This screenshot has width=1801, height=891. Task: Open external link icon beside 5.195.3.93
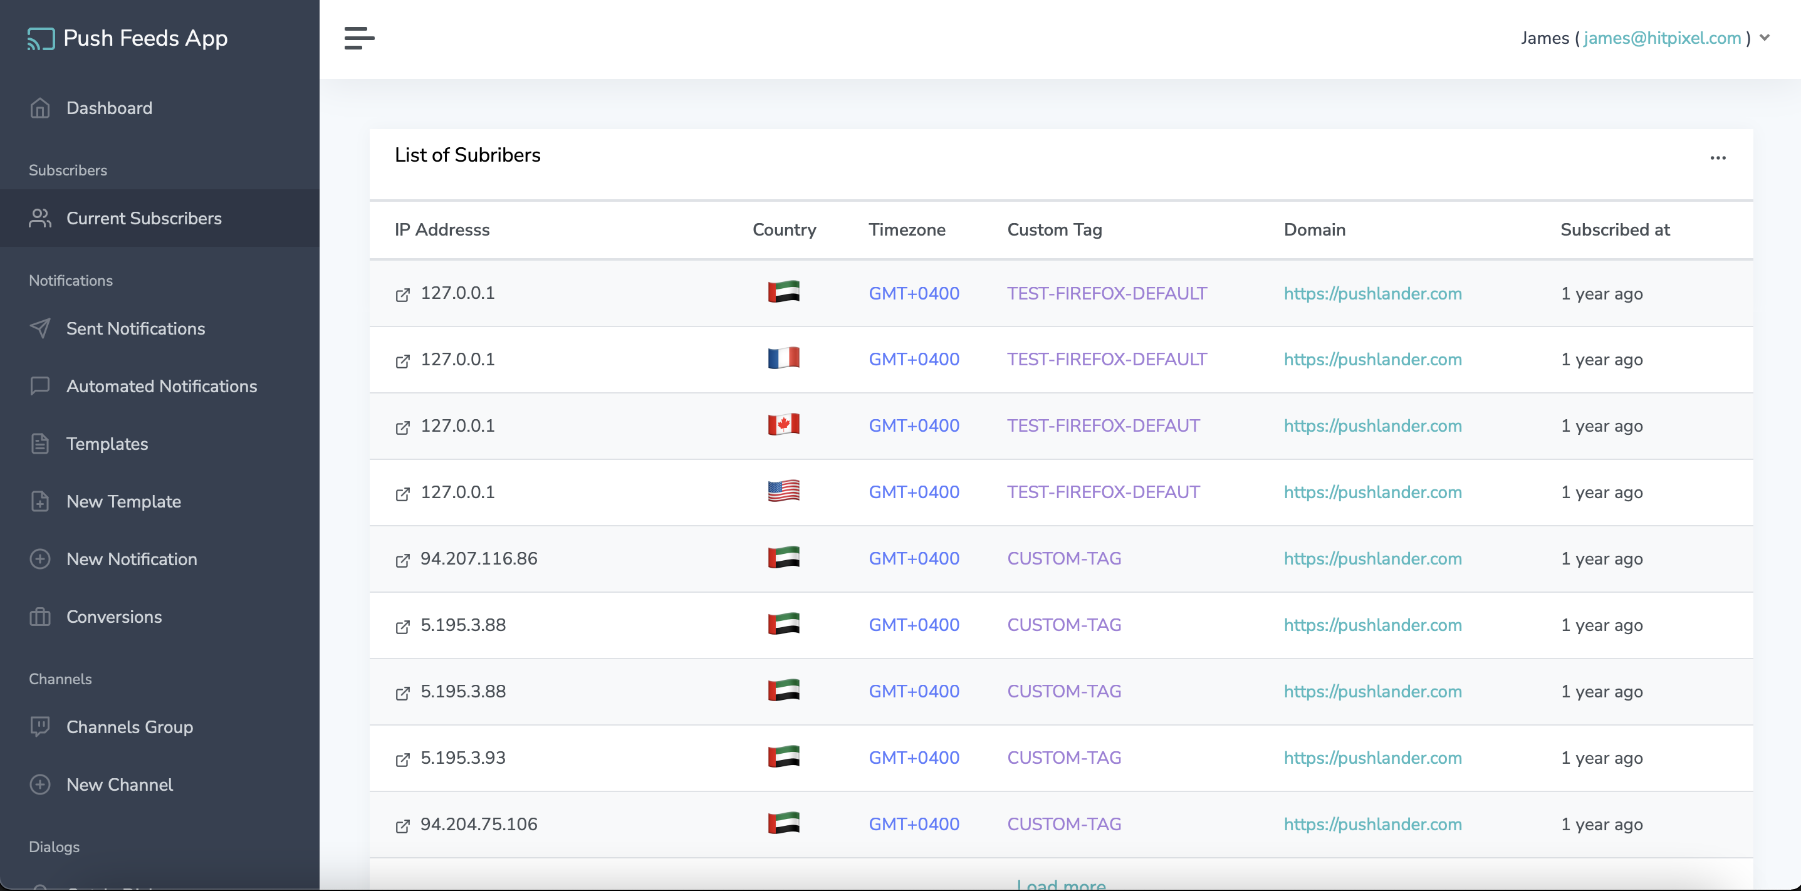pyautogui.click(x=403, y=759)
